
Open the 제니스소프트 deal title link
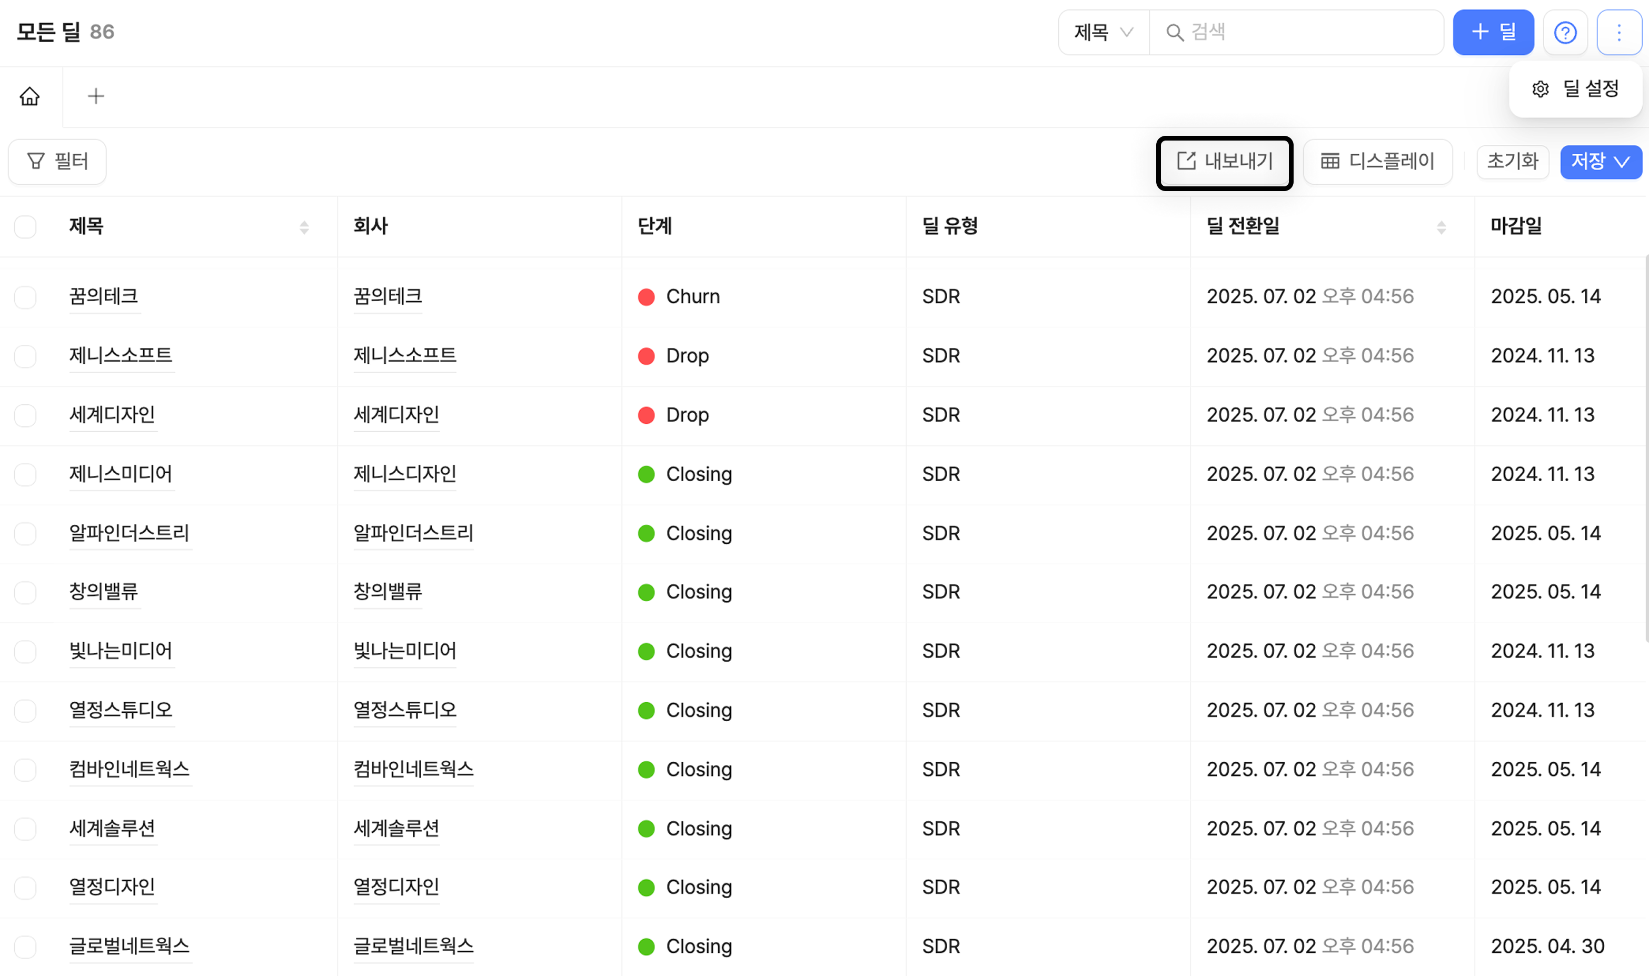[x=121, y=356]
